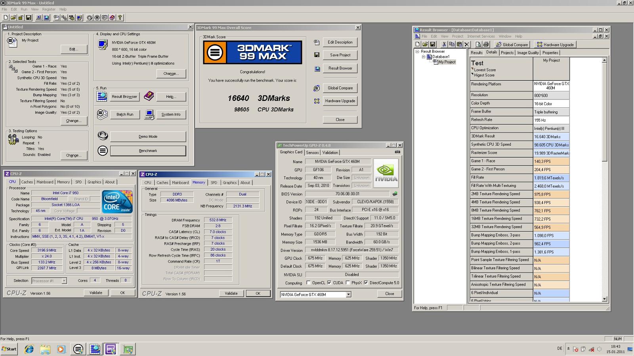This screenshot has height=356, width=634.
Task: Click the Batch Run icon in 3DMark main toolbar
Action: point(105,17)
